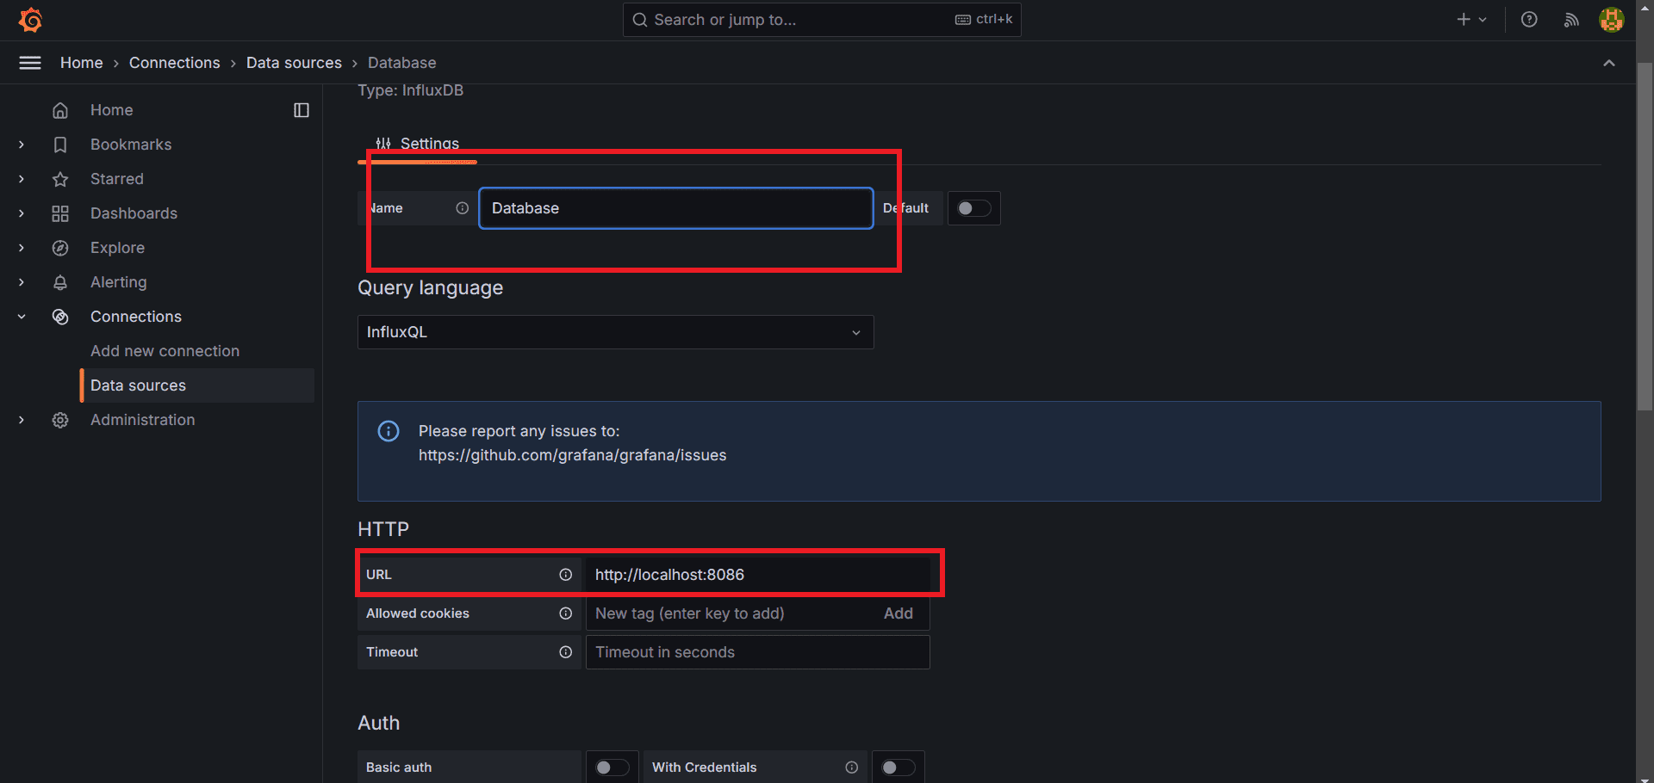
Task: Select Data sources in the breadcrumb
Action: 294,62
